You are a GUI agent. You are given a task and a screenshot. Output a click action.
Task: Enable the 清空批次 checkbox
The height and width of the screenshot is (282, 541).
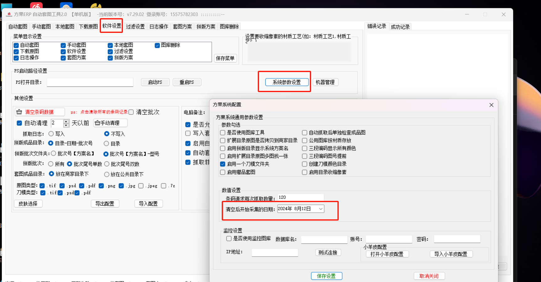(x=131, y=112)
